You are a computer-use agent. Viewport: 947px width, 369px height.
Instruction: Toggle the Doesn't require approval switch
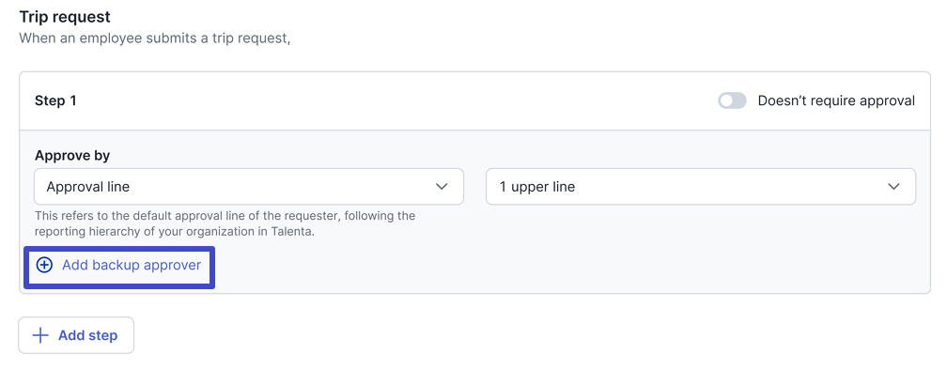pos(732,100)
